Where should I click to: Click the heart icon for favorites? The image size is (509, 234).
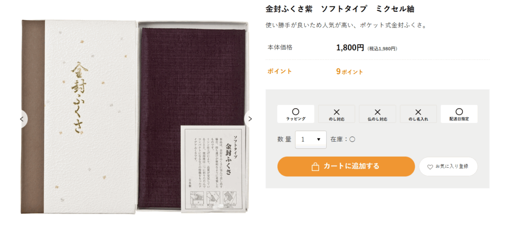click(430, 167)
